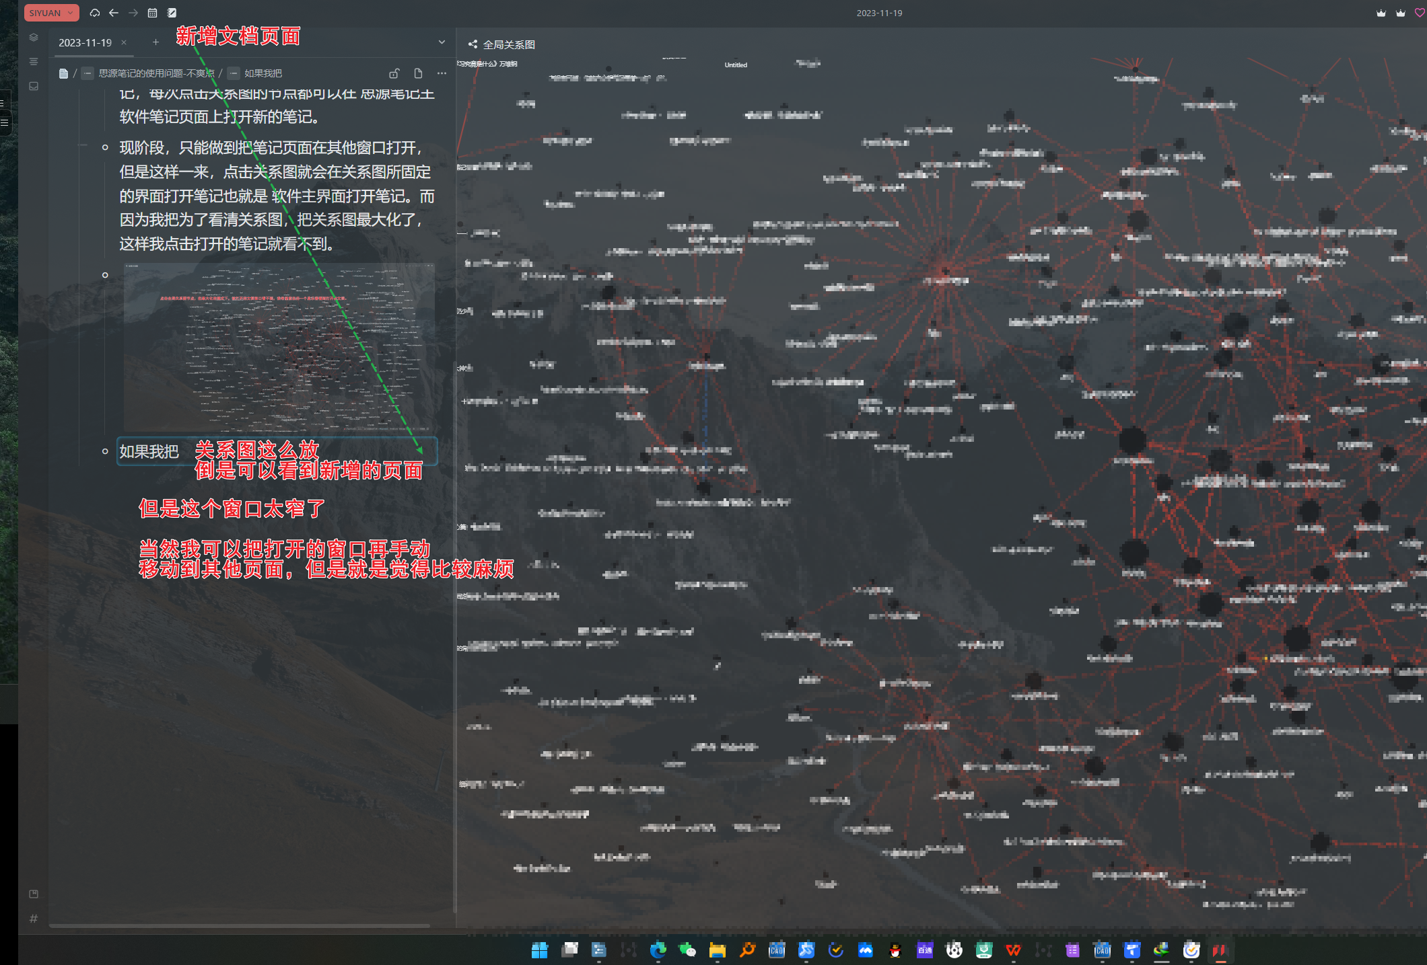Open the SIYUAN main menu dropdown
1427x965 pixels.
pos(51,13)
